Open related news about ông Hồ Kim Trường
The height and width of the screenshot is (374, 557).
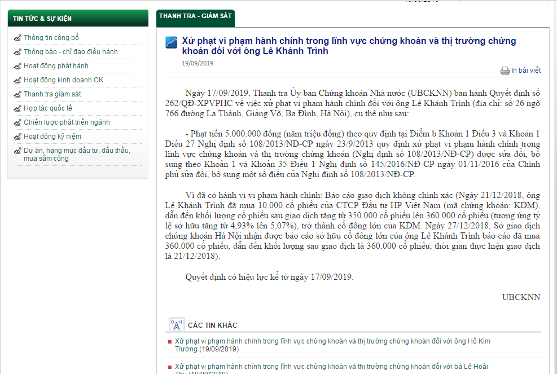click(x=332, y=345)
